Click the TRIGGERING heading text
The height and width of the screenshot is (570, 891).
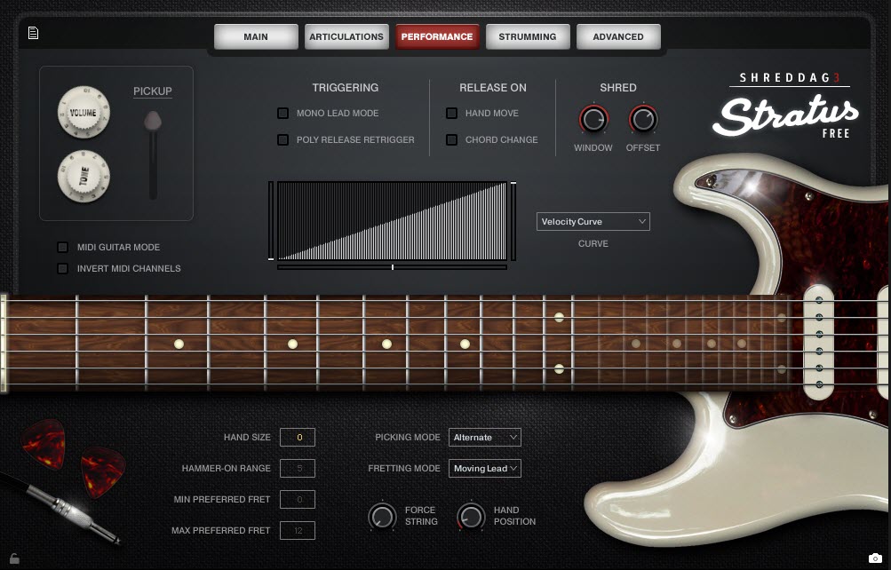tap(345, 87)
